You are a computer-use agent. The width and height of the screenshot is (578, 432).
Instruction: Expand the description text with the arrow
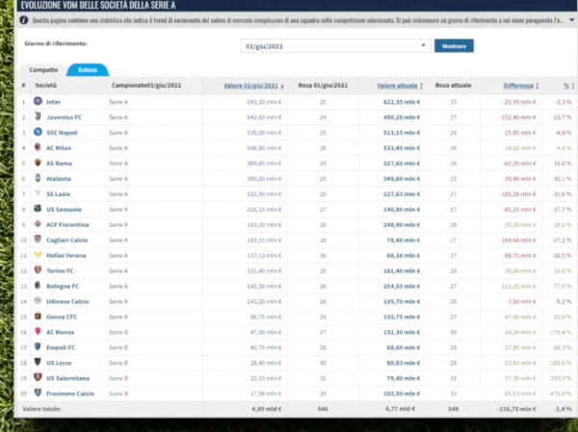571,20
